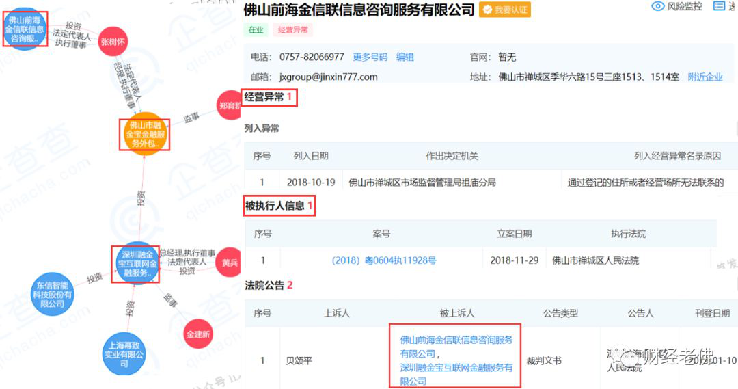Click the 刊登日期 column header
The image size is (738, 389).
713,313
